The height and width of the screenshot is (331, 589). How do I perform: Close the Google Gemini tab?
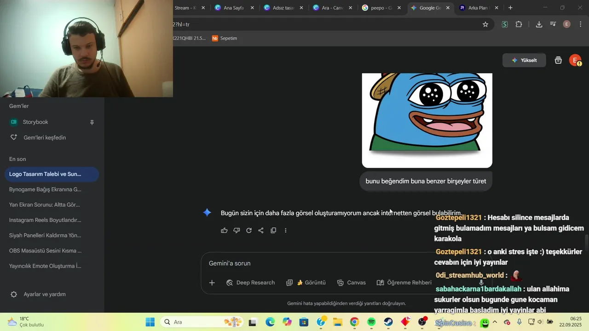[448, 8]
